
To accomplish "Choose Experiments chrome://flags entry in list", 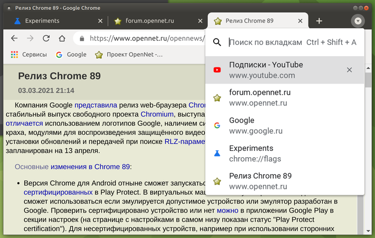I will (284, 153).
